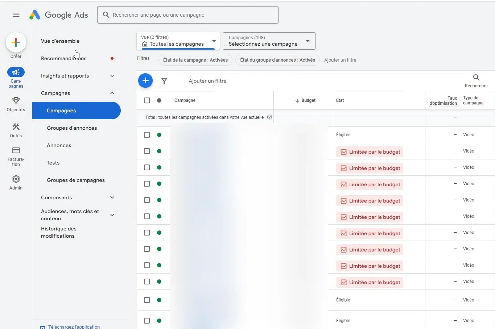The image size is (495, 329).
Task: Check the box of the bottom Éligible row
Action: [x=147, y=321]
